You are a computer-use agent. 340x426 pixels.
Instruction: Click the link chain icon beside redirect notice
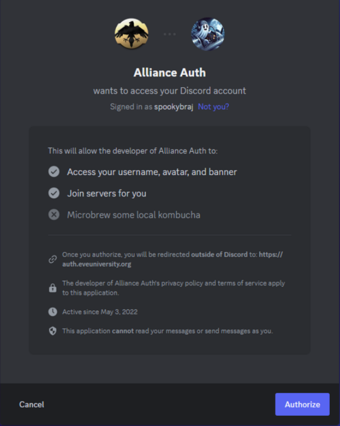(53, 259)
